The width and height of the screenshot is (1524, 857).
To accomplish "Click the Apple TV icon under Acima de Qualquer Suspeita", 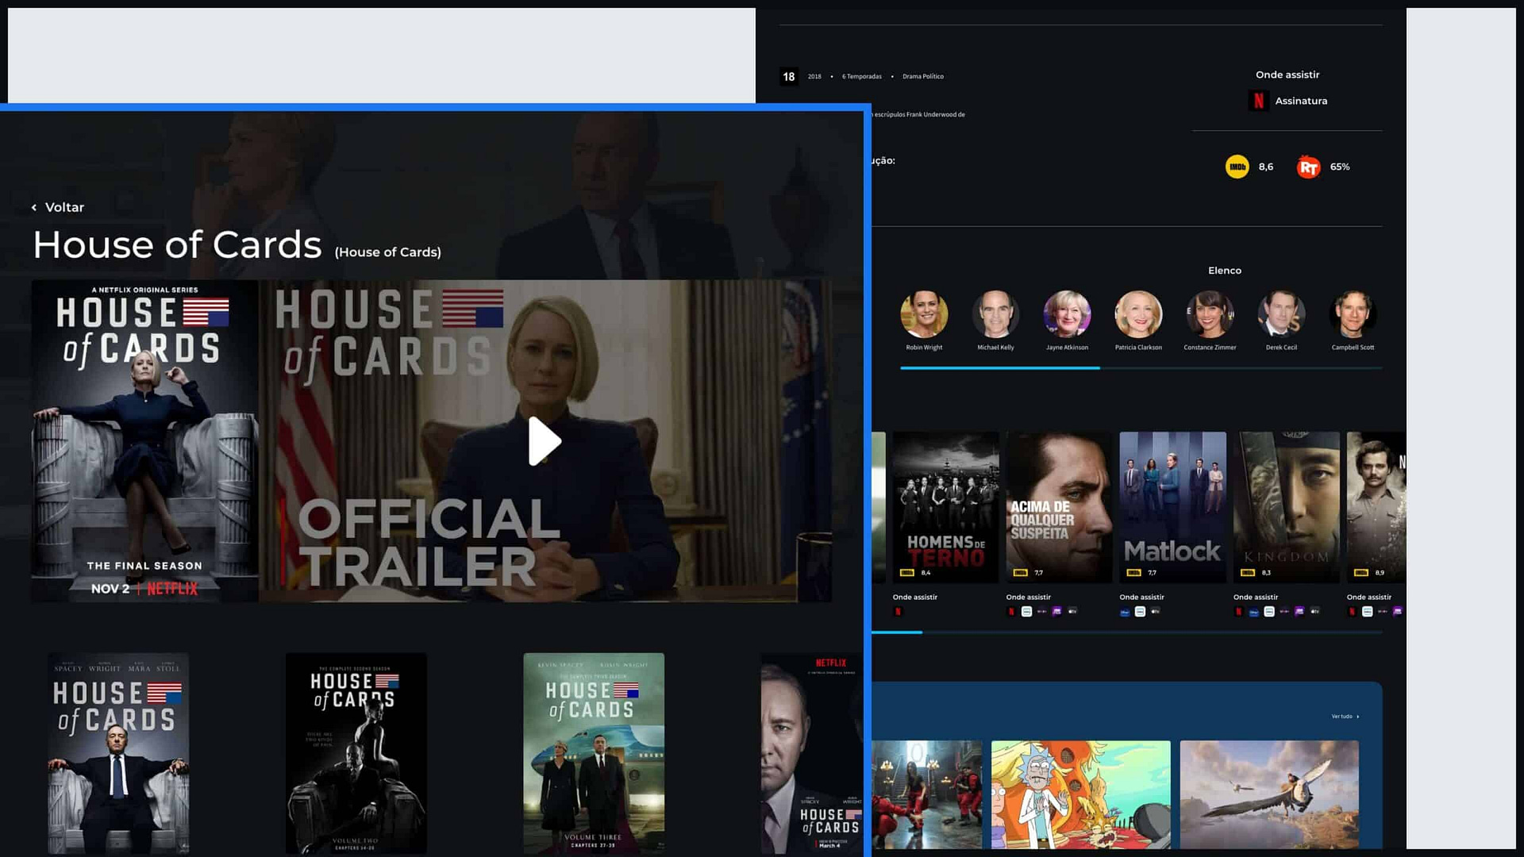I will tap(1072, 612).
